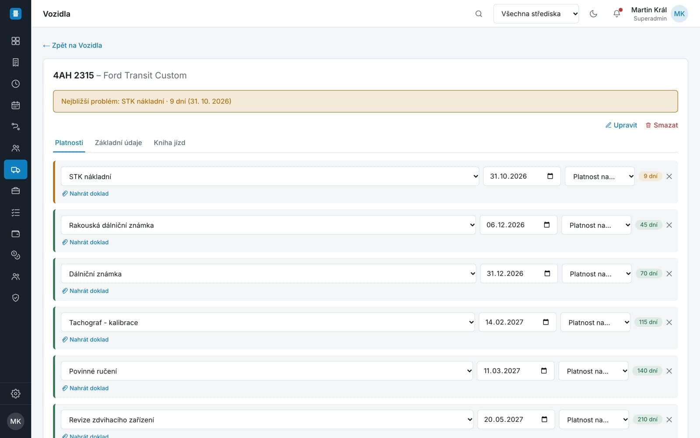Open Platnost dropdown in Dálniční známka row
Screen dimensions: 700x438
coord(597,274)
